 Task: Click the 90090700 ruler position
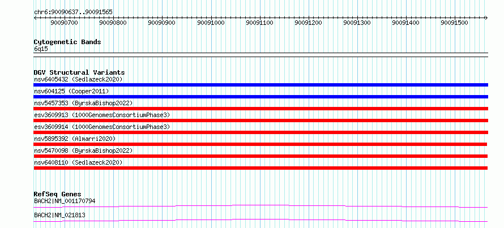pos(65,23)
